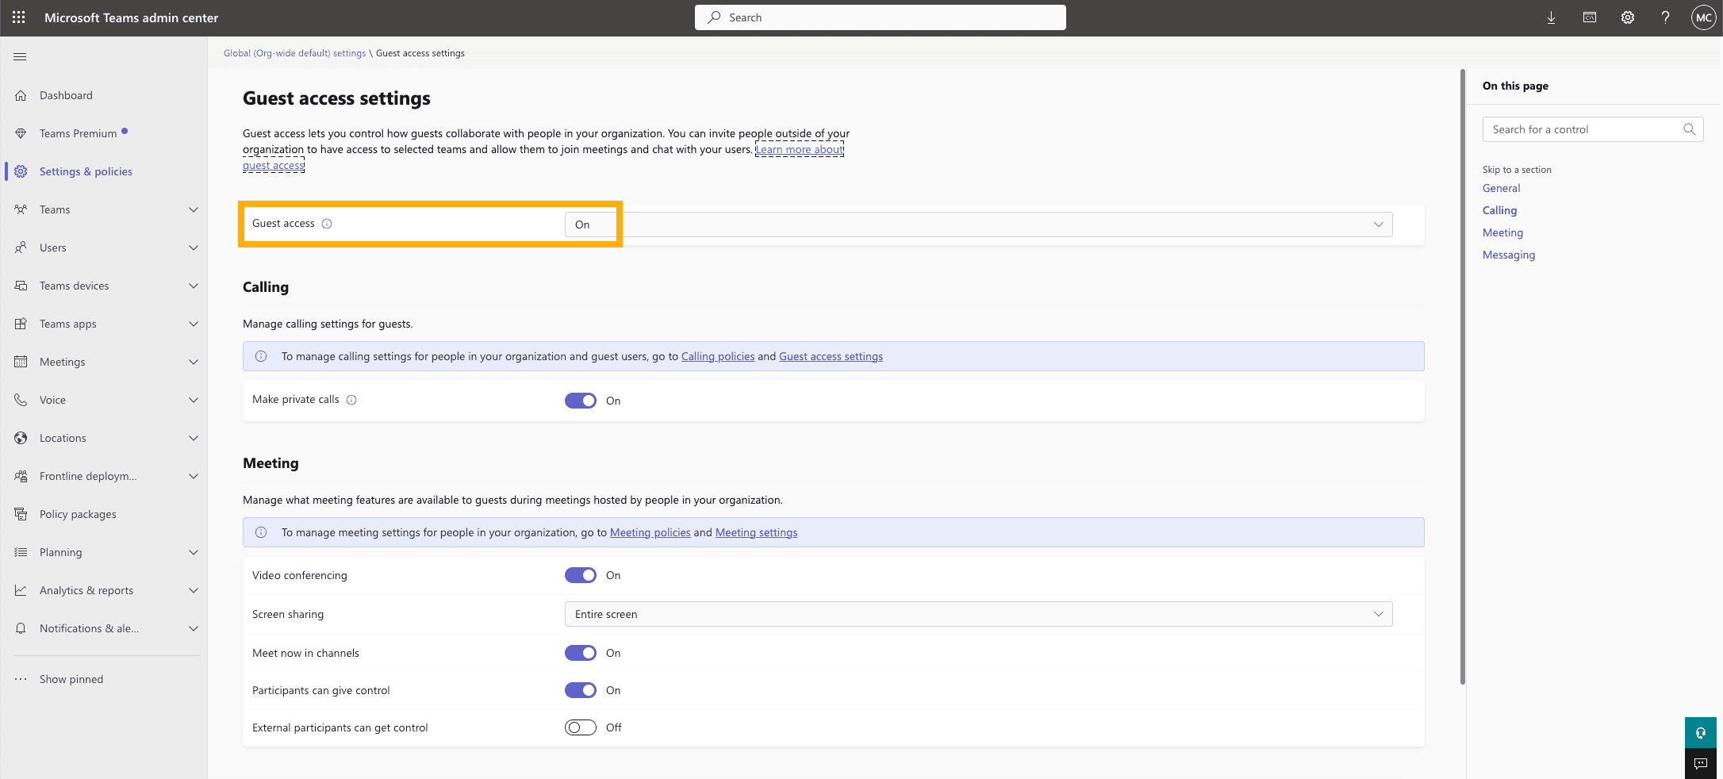Open the help question mark icon
The width and height of the screenshot is (1723, 779).
[1665, 17]
